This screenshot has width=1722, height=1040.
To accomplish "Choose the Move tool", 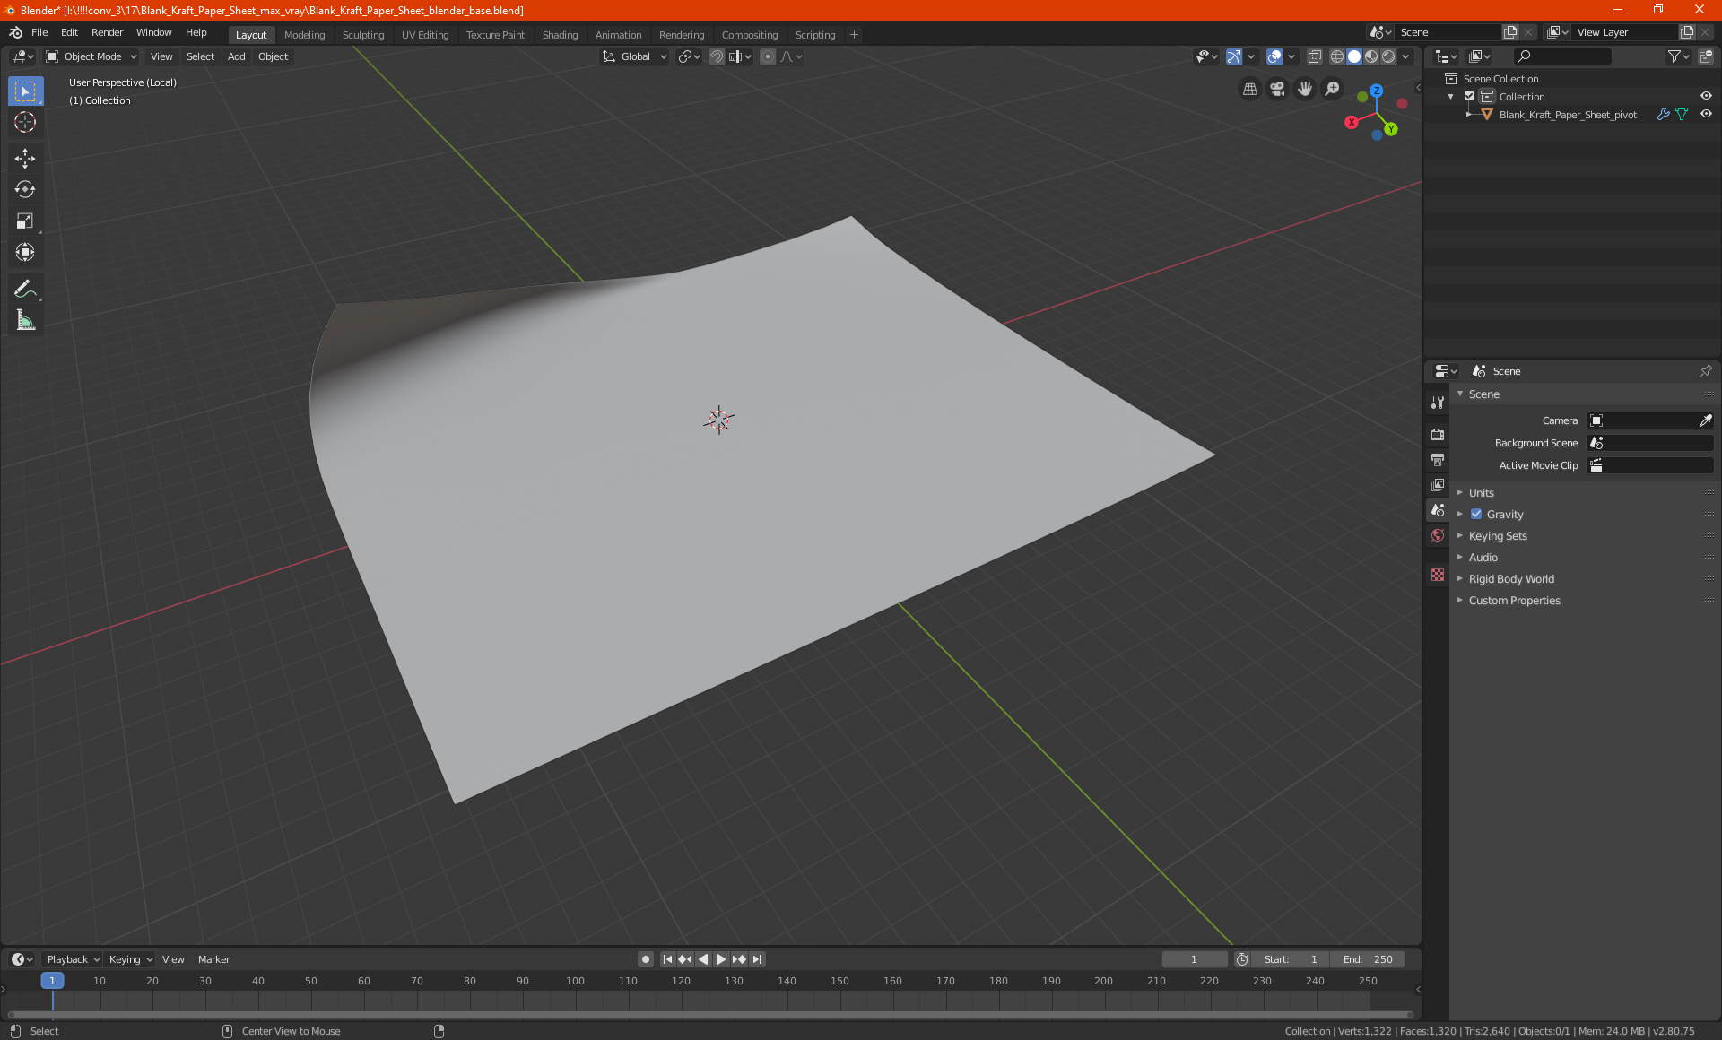I will tap(25, 159).
